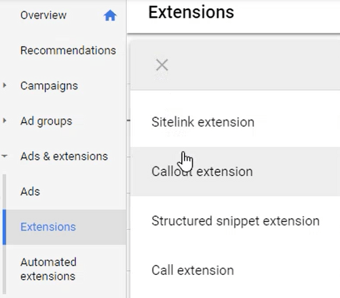The width and height of the screenshot is (340, 298).
Task: Open the Campaigns section label
Action: (49, 86)
